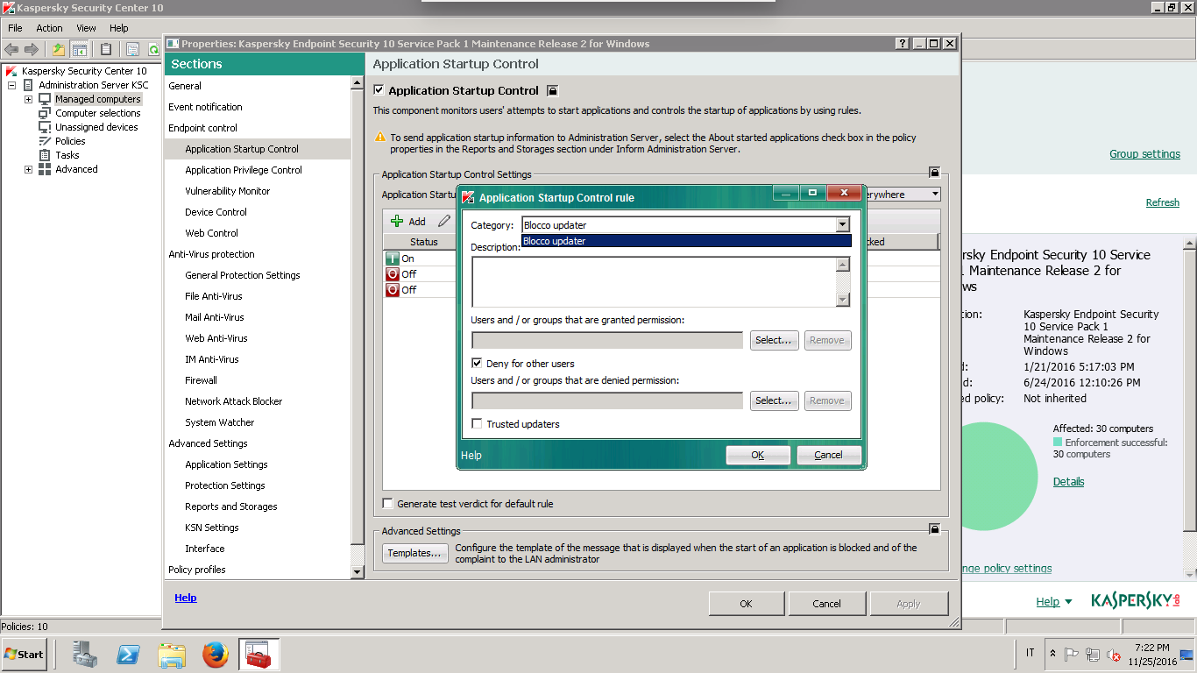Click the Kaspersky Security Center 10 root icon
This screenshot has width=1197, height=673.
point(11,71)
